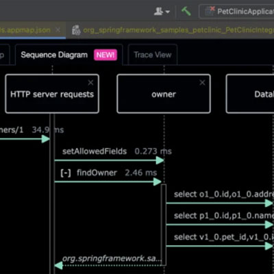Click the 2.46 ms duration value

(141, 173)
